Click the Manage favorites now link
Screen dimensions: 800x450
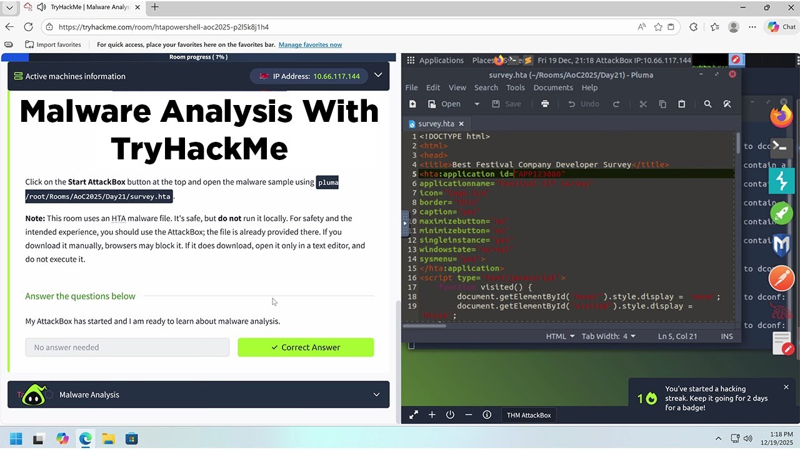[x=310, y=45]
